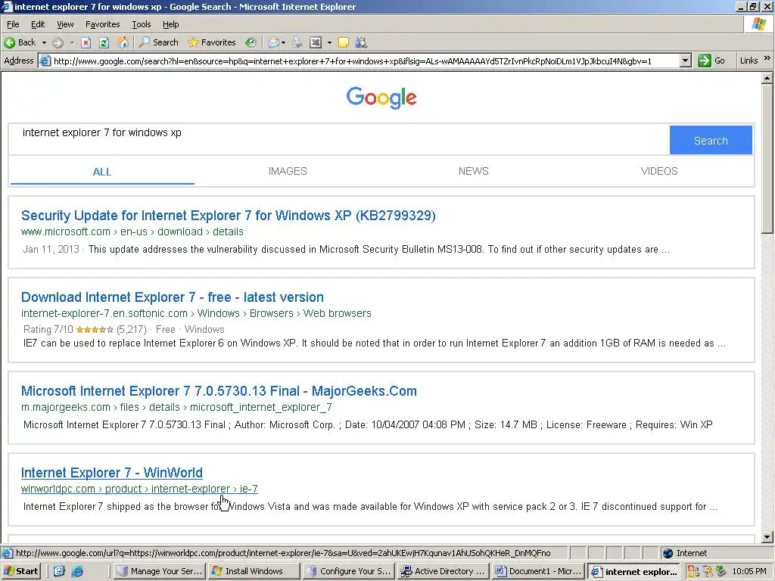Expand the Mail dropdown arrow

point(283,43)
